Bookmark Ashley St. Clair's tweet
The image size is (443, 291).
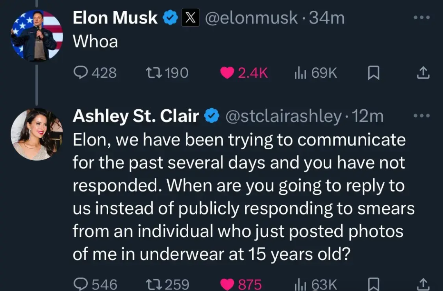tap(374, 284)
